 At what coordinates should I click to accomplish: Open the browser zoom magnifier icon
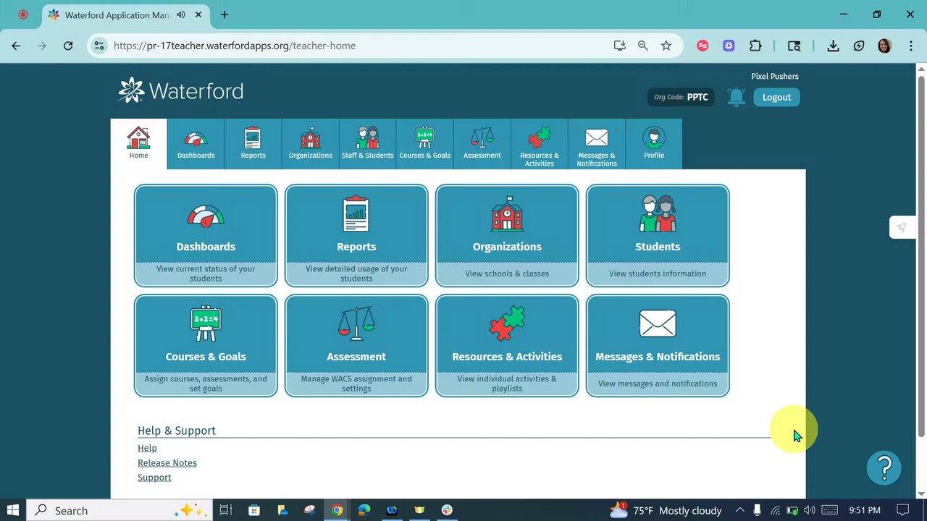[x=642, y=46]
